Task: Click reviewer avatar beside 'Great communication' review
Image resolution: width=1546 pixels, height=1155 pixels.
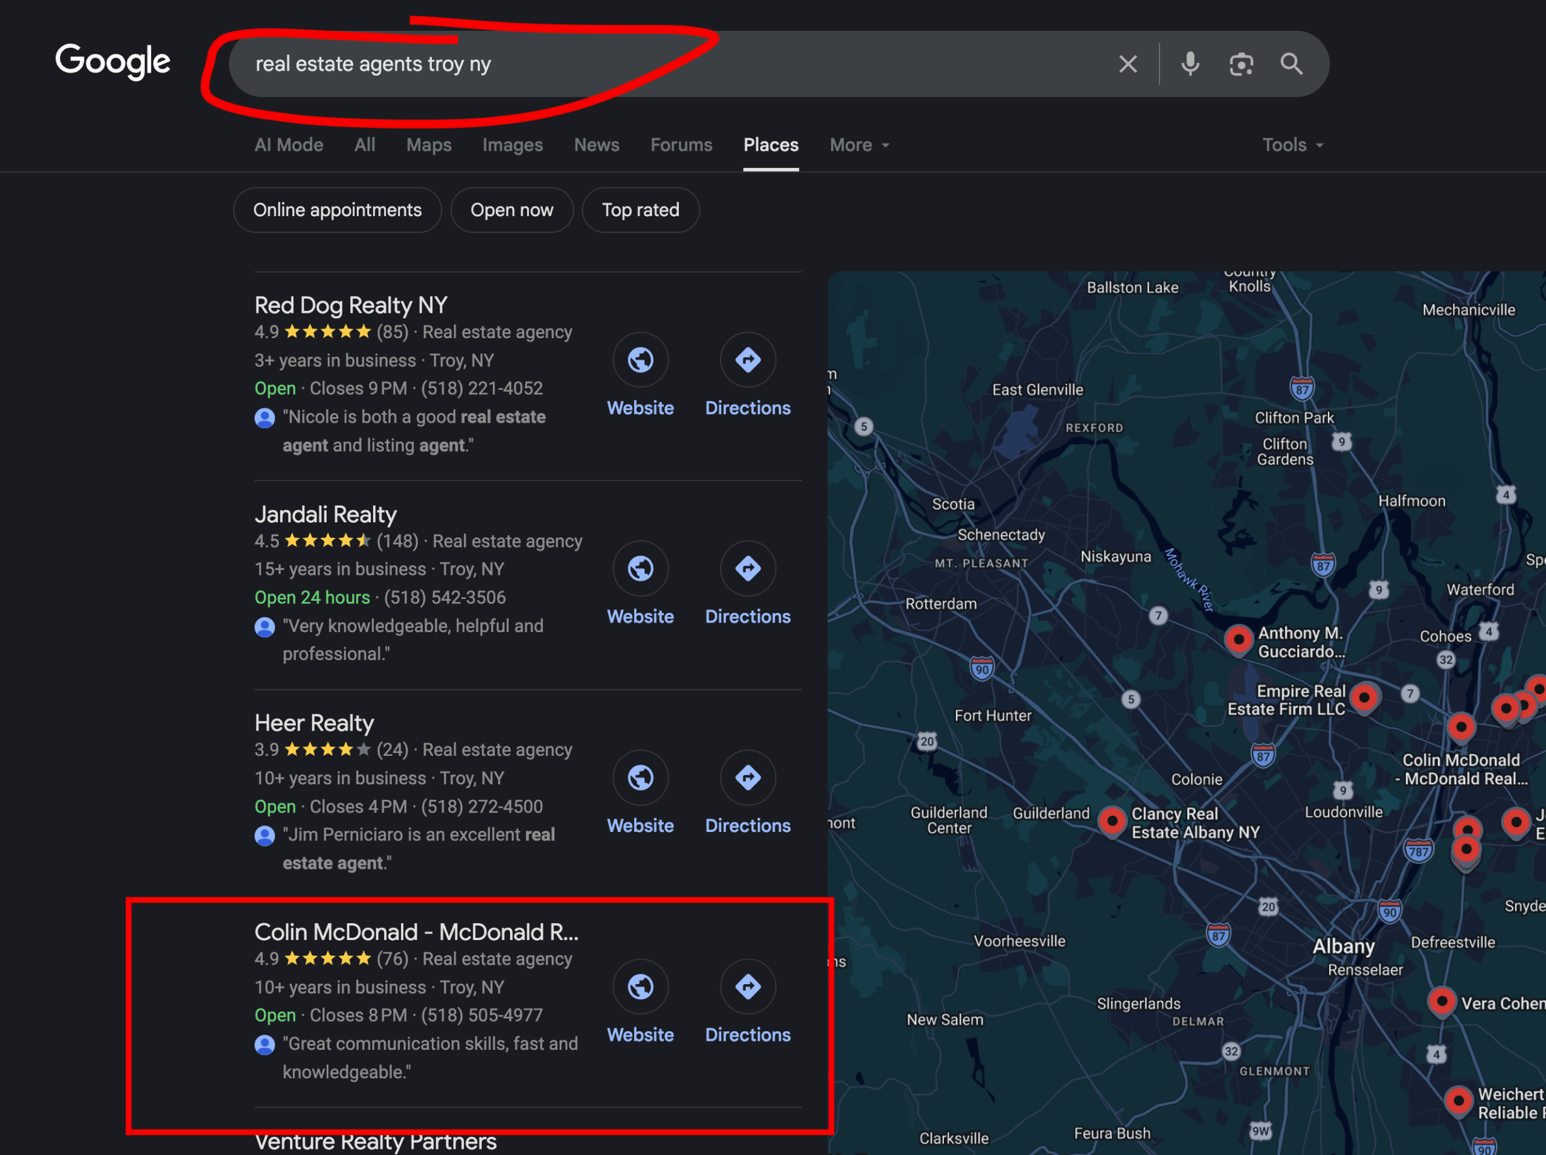Action: click(x=264, y=1045)
